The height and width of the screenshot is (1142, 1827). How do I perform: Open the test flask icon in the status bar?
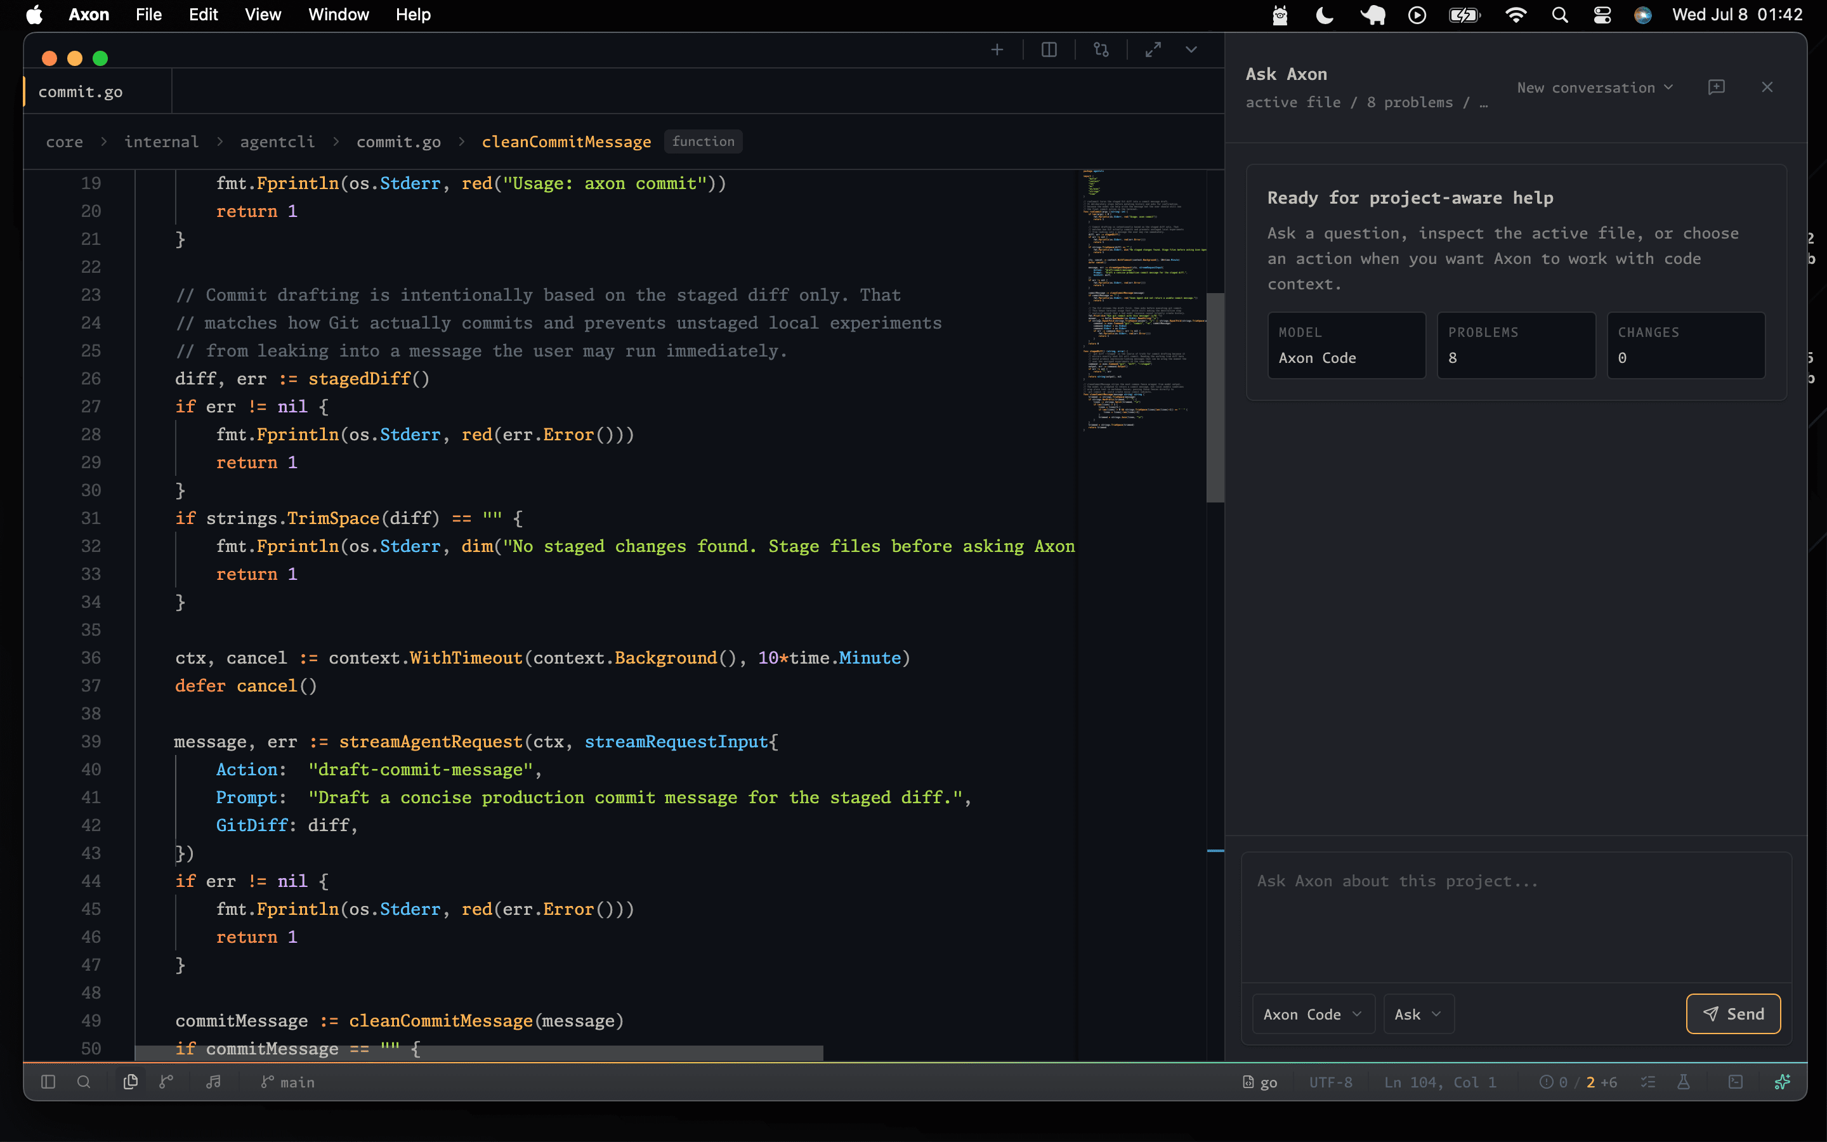tap(1684, 1082)
